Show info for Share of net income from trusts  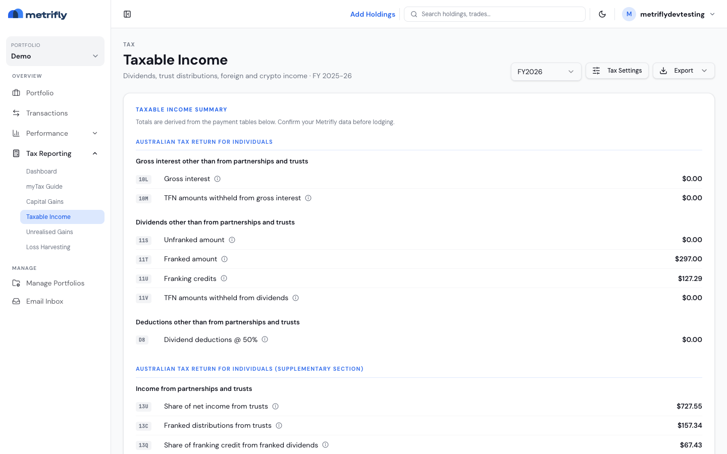275,407
